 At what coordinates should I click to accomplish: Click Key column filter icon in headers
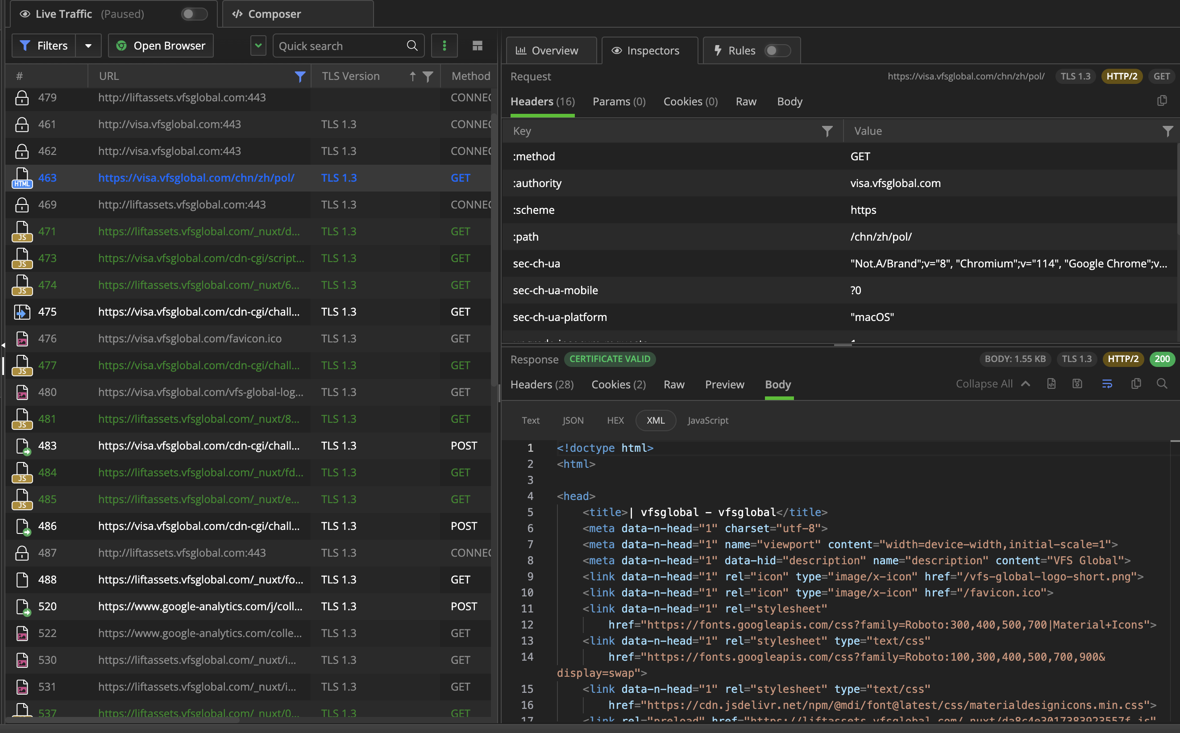827,131
